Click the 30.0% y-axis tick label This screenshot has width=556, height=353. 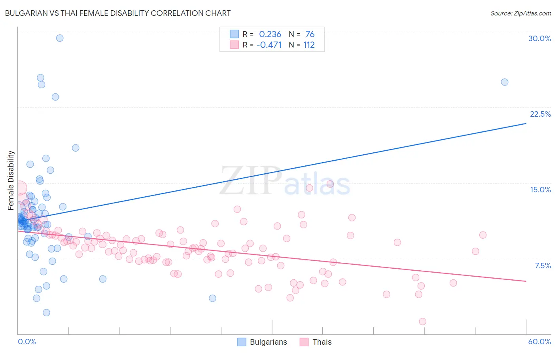[539, 38]
